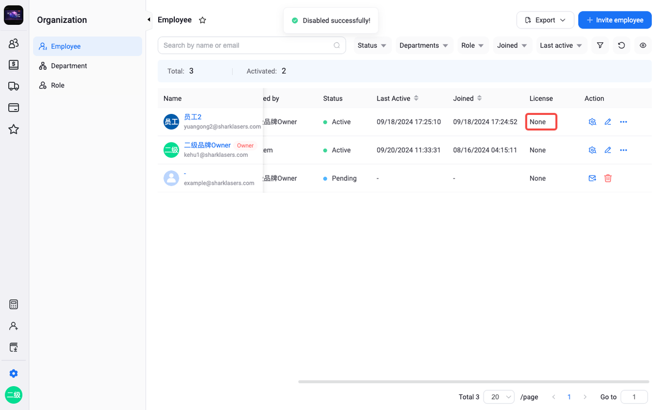This screenshot has width=662, height=410.
Task: Sort by the Joined column
Action: [x=479, y=98]
